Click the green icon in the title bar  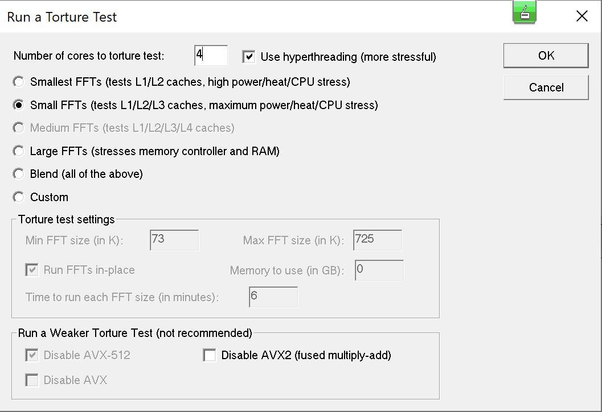coord(525,13)
